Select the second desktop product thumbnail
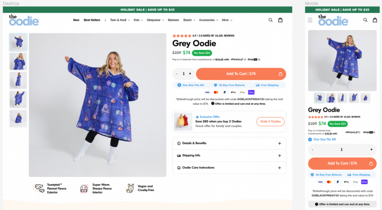 click(18, 61)
